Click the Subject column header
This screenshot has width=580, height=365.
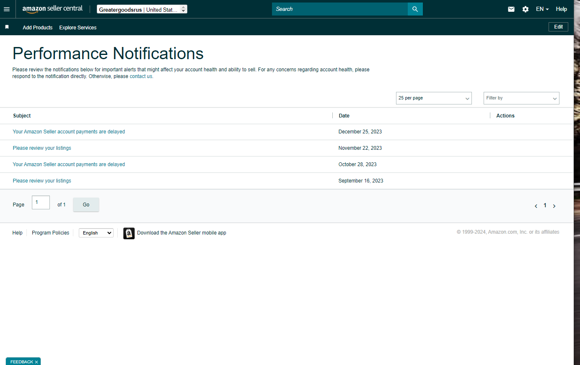(x=22, y=116)
